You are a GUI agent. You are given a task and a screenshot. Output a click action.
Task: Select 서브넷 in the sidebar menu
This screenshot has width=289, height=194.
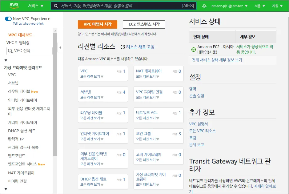pyautogui.click(x=13, y=83)
